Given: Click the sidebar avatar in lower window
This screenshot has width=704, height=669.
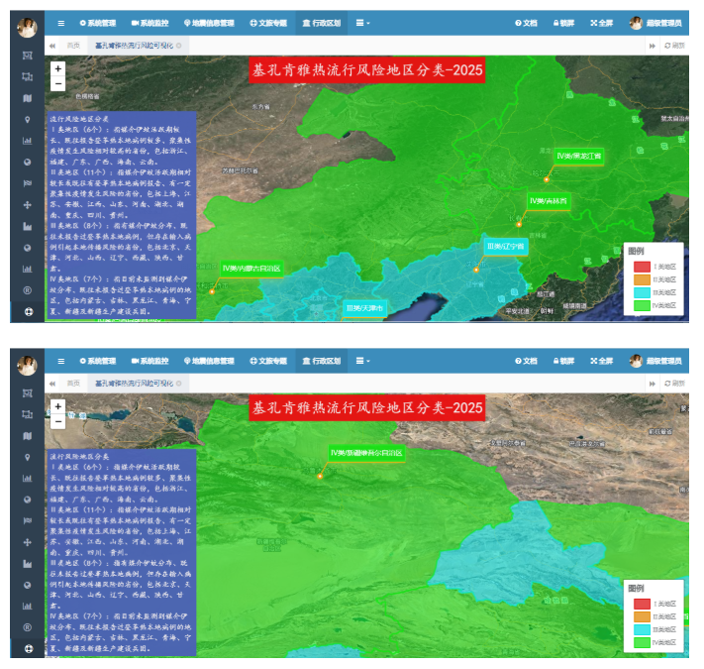Looking at the screenshot, I should 27,366.
